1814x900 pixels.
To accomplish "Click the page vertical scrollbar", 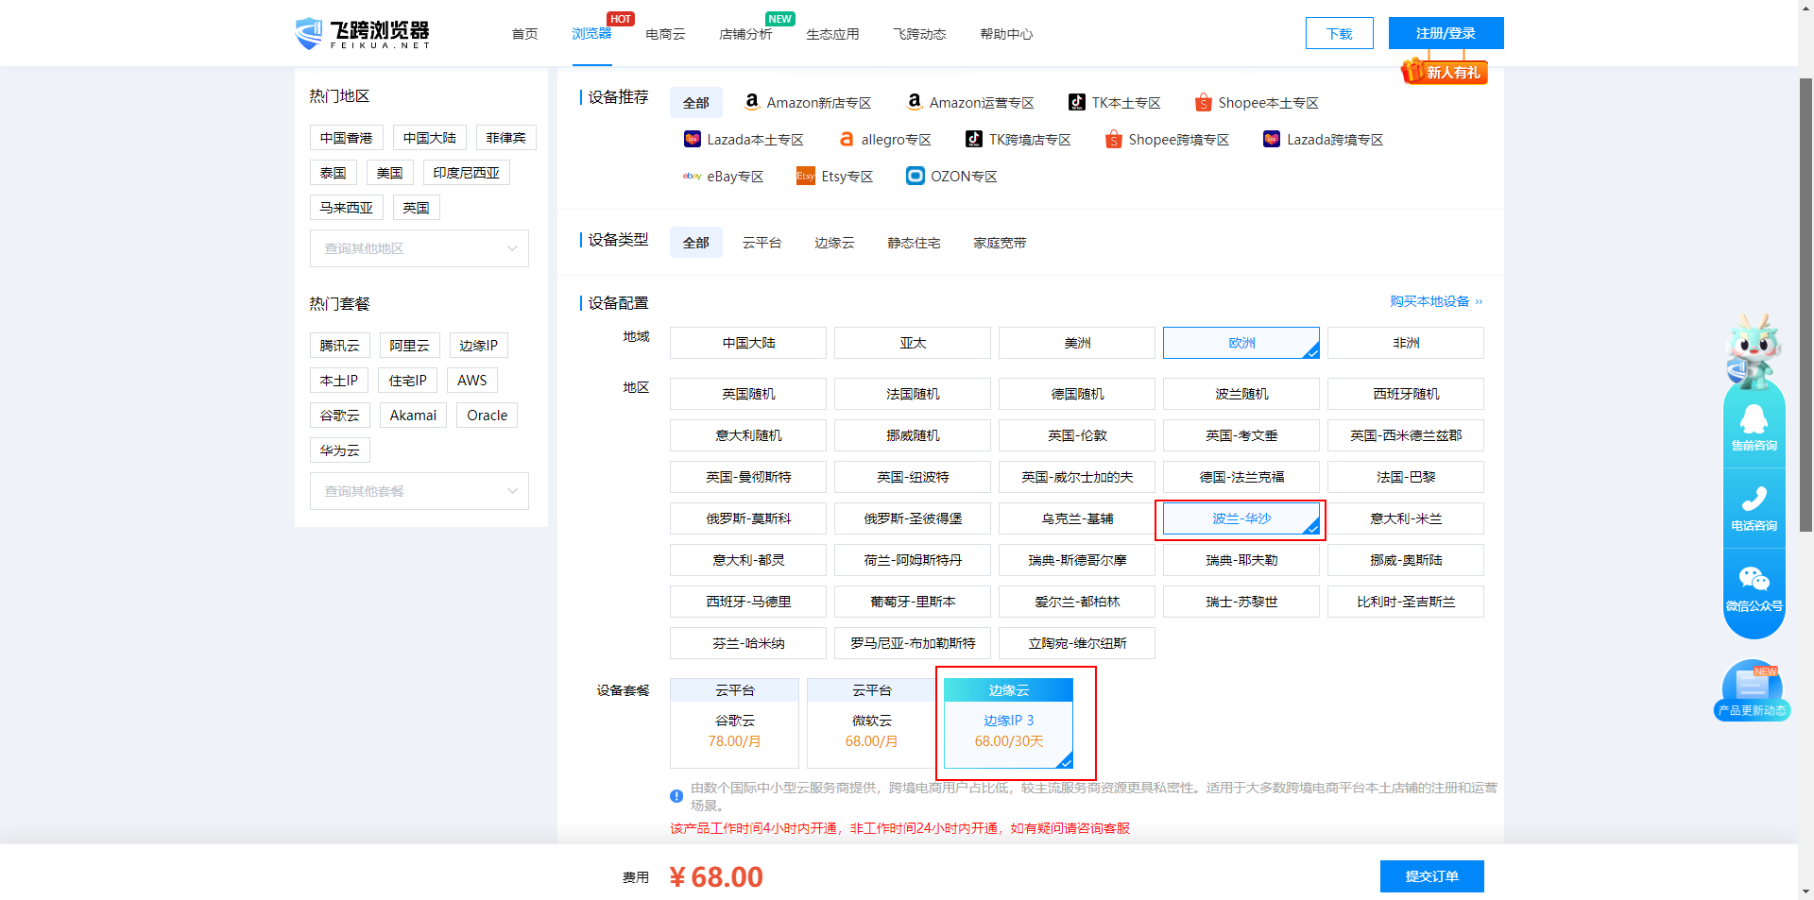I will coord(1805,302).
